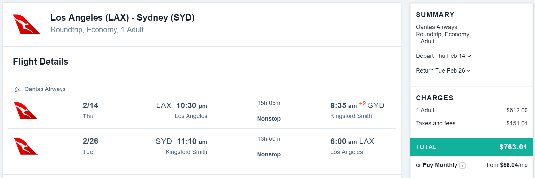Click the Los Angeles to Sydney route title
The height and width of the screenshot is (178, 535).
click(122, 18)
